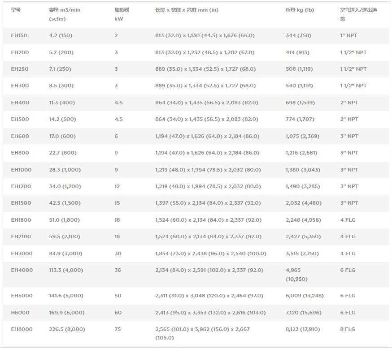Screen dimensions: 392x348
Task: Select the EH400 model name
Action: [x=20, y=103]
